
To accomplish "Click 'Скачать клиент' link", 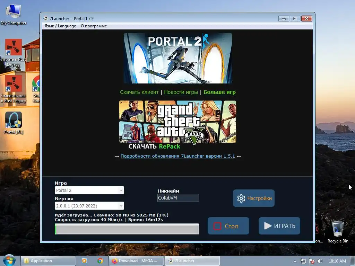I will [139, 92].
